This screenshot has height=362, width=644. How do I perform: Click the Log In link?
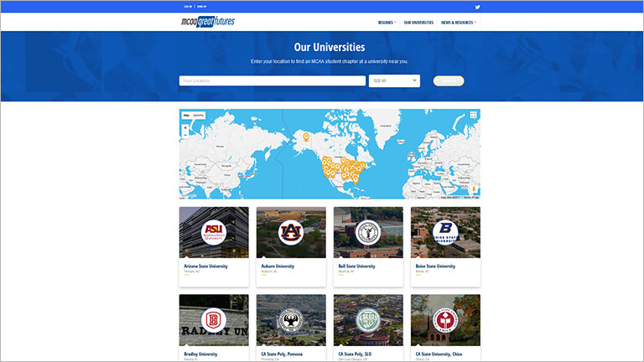pos(188,7)
